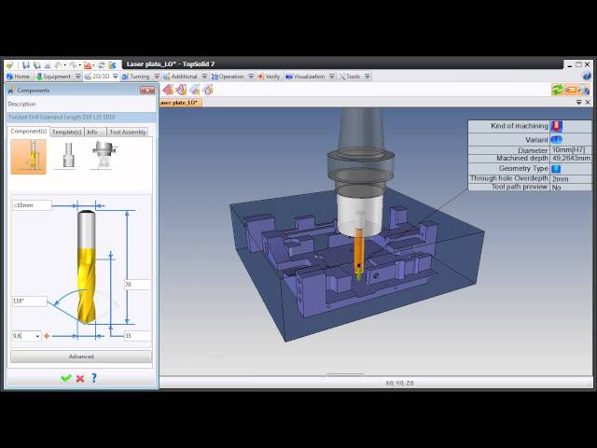Click the Variant icon in properties table
This screenshot has width=597, height=448.
click(556, 139)
